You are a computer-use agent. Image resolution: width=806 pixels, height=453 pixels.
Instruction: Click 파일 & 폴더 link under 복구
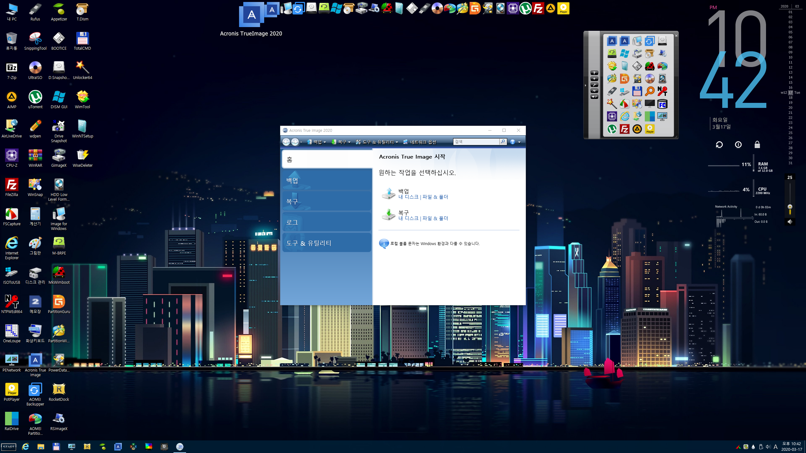[435, 218]
